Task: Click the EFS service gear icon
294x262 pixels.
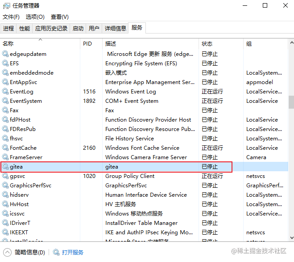Action: pyautogui.click(x=5, y=63)
